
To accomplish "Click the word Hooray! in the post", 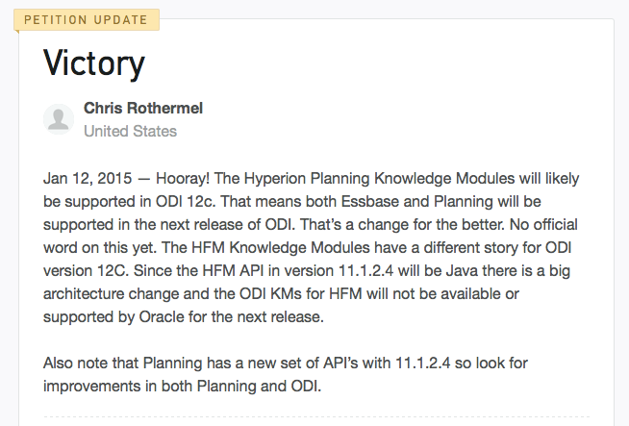I will tap(183, 178).
